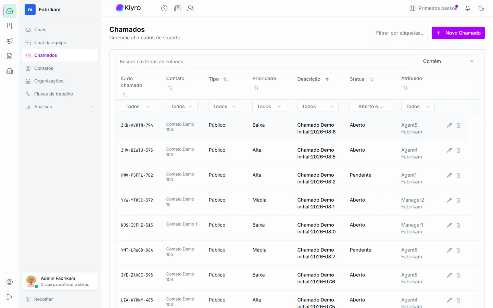The width and height of the screenshot is (493, 308).
Task: Click the logout icon at bottom left
Action: click(10, 297)
